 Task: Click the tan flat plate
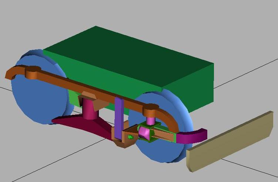(x=230, y=142)
